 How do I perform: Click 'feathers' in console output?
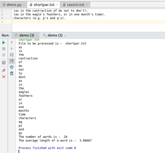pyautogui.click(x=26, y=96)
